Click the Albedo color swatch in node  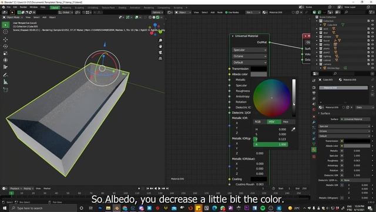pyautogui.click(x=258, y=74)
